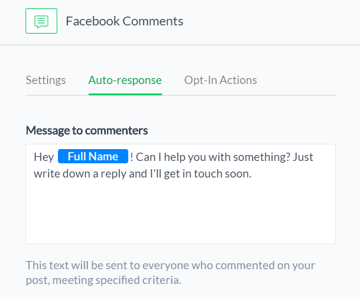Viewport: 360px width, 297px height.
Task: Click empty space inside the message box
Action: [180, 213]
